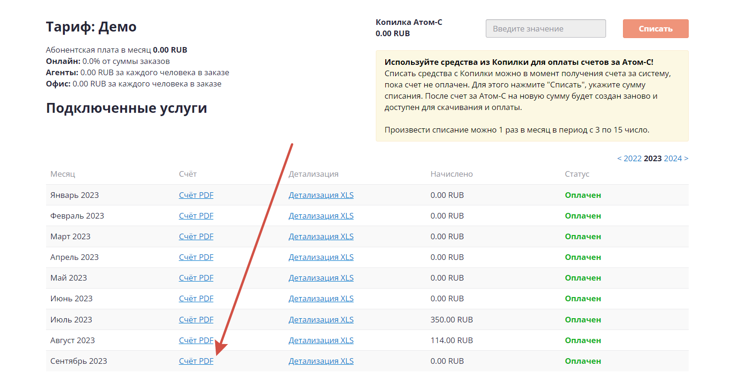Open Счёт PDF for Июнь 2023
This screenshot has height=392, width=739.
(196, 298)
